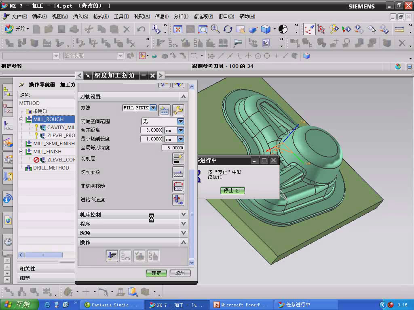Click the navigator horizontal scrollbar thumb
This screenshot has width=414, height=310.
[x=44, y=255]
